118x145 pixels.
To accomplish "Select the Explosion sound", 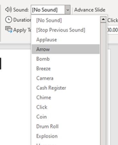I will [66, 136].
